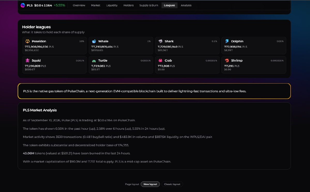The width and height of the screenshot is (310, 192).
Task: Click the 43.06M burned tokens figure
Action: pos(28,153)
